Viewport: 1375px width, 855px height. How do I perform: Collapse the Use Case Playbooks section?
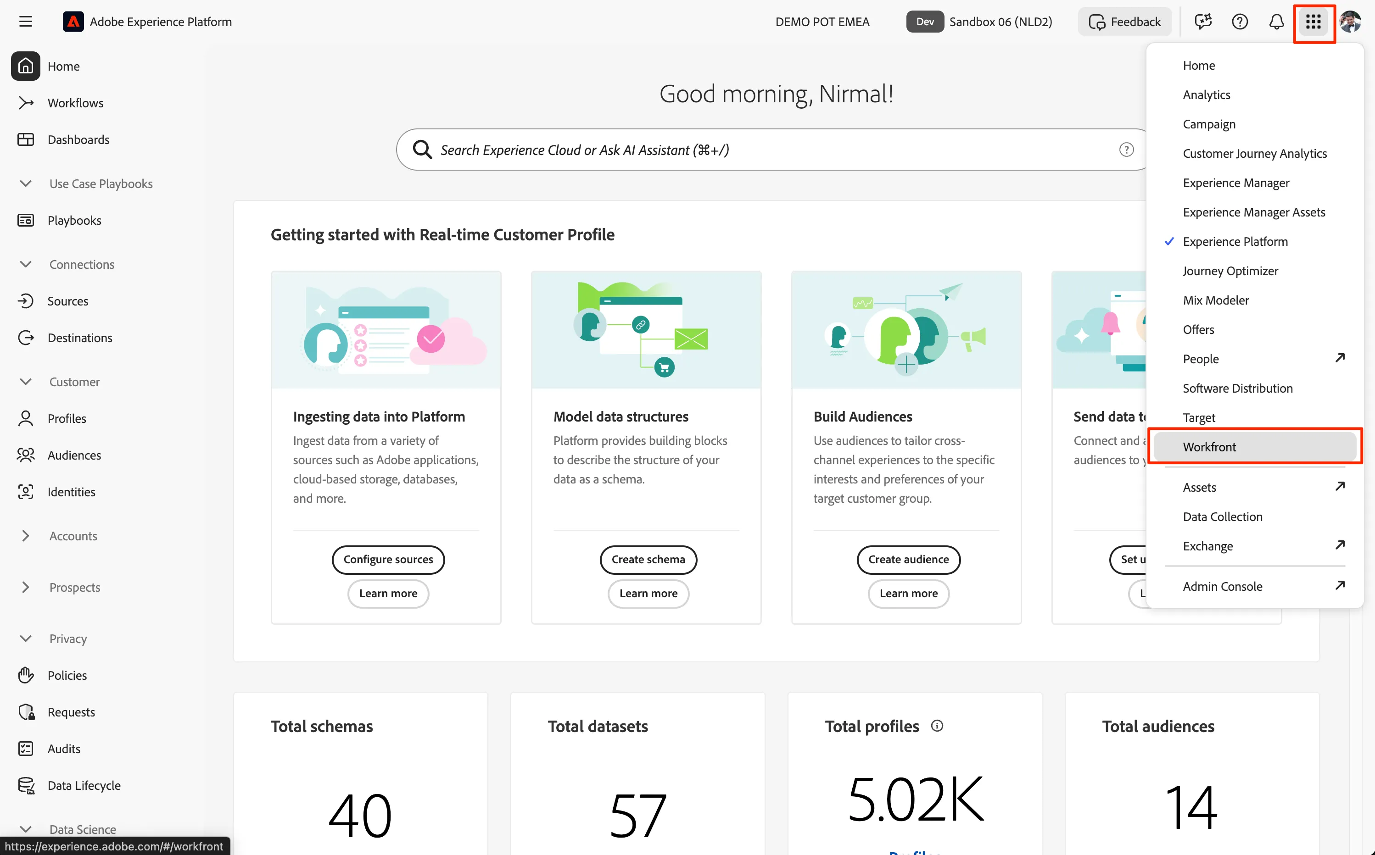[x=25, y=184]
